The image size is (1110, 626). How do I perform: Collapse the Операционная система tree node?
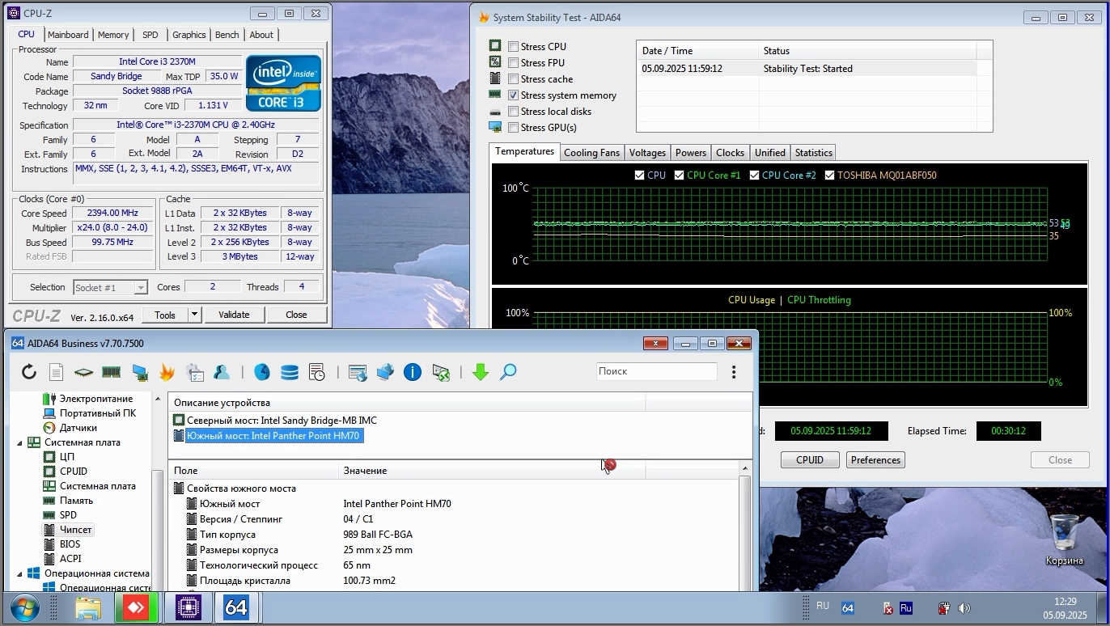pyautogui.click(x=20, y=573)
